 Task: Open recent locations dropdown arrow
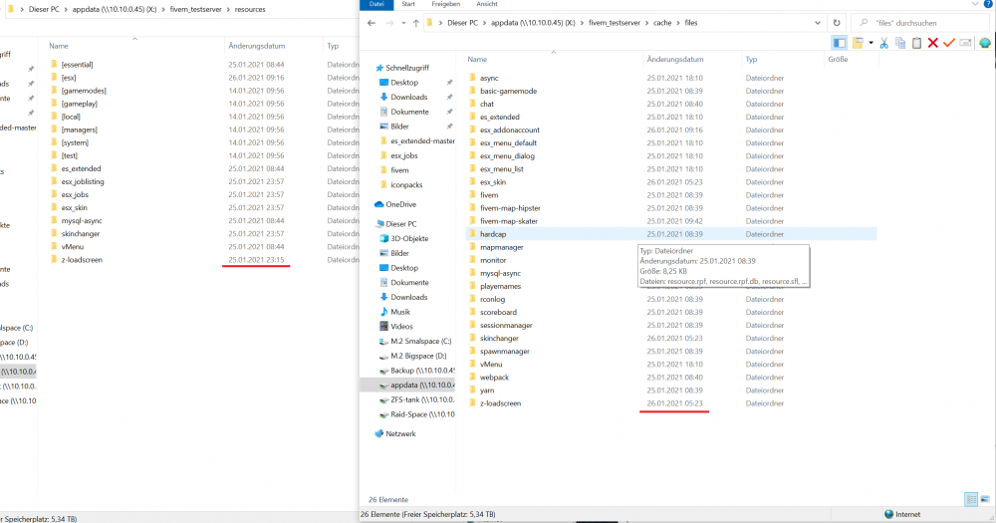coord(403,22)
